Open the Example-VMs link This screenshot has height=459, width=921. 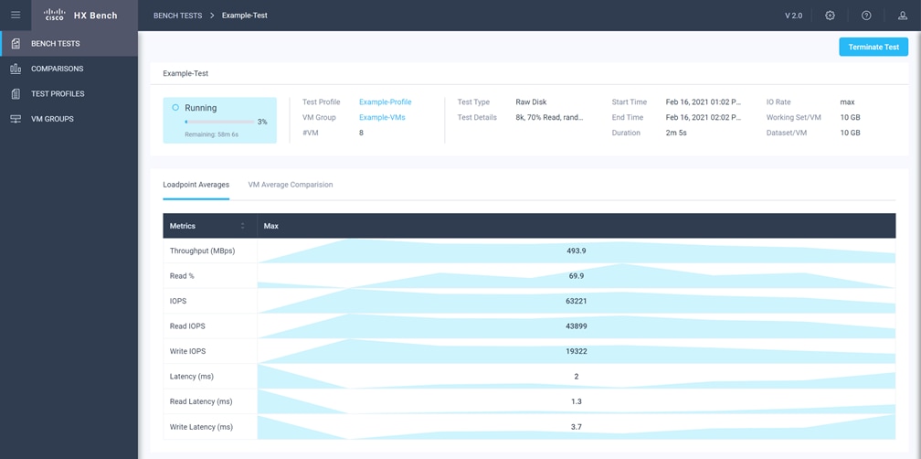tap(382, 118)
